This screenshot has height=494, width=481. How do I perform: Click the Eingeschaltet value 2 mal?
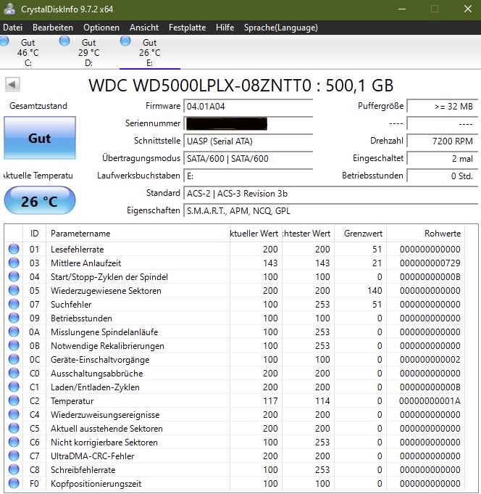point(443,158)
